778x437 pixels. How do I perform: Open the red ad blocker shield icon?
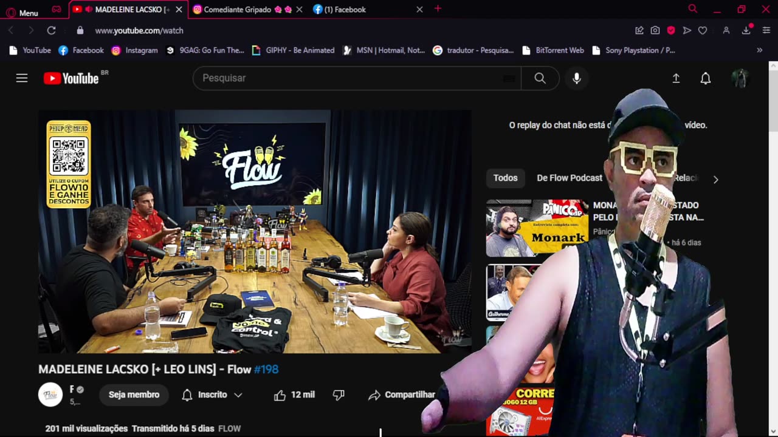click(671, 30)
